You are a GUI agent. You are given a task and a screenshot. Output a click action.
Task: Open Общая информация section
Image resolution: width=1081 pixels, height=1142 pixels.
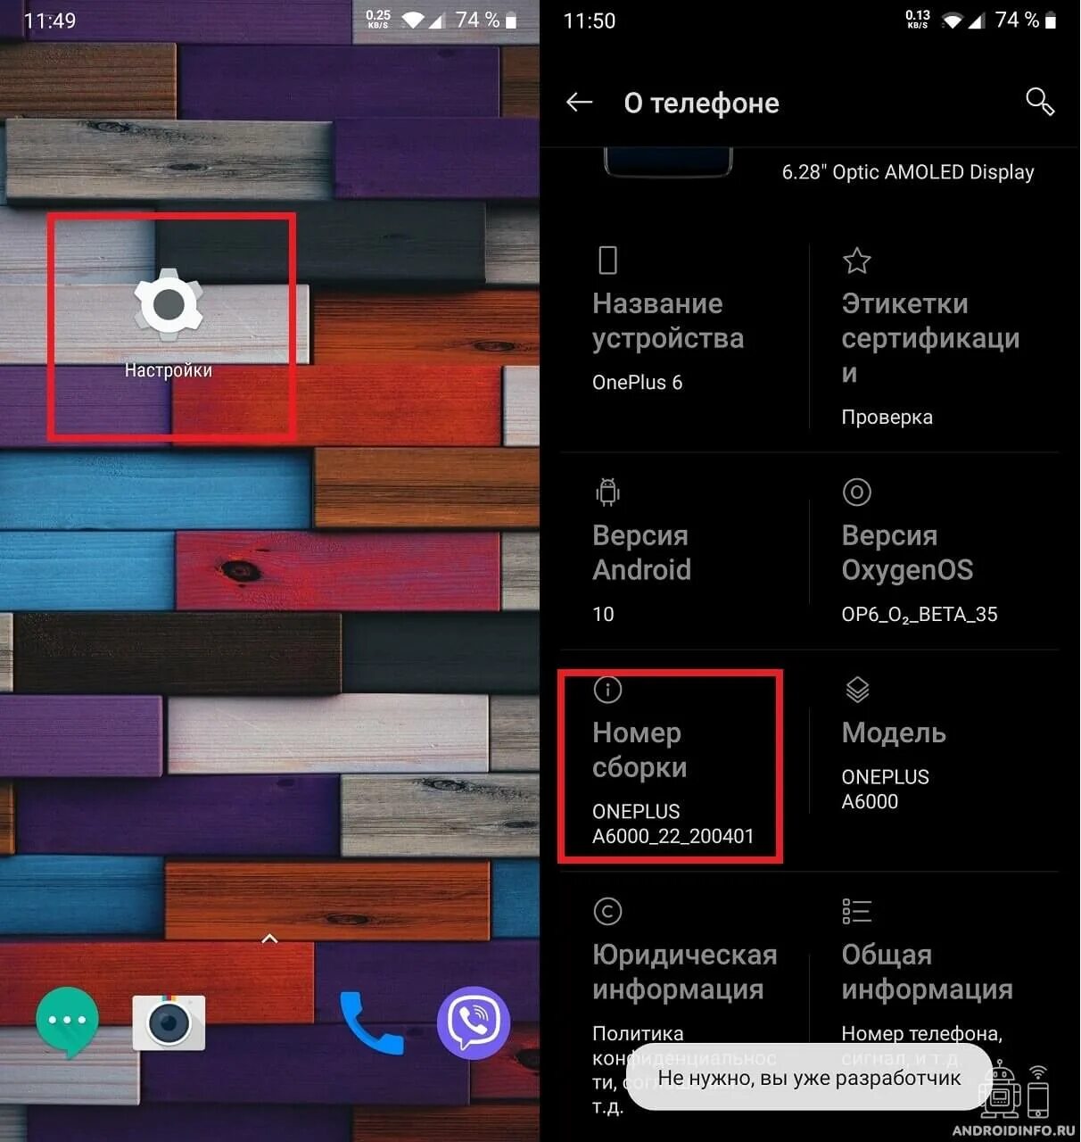(x=934, y=972)
